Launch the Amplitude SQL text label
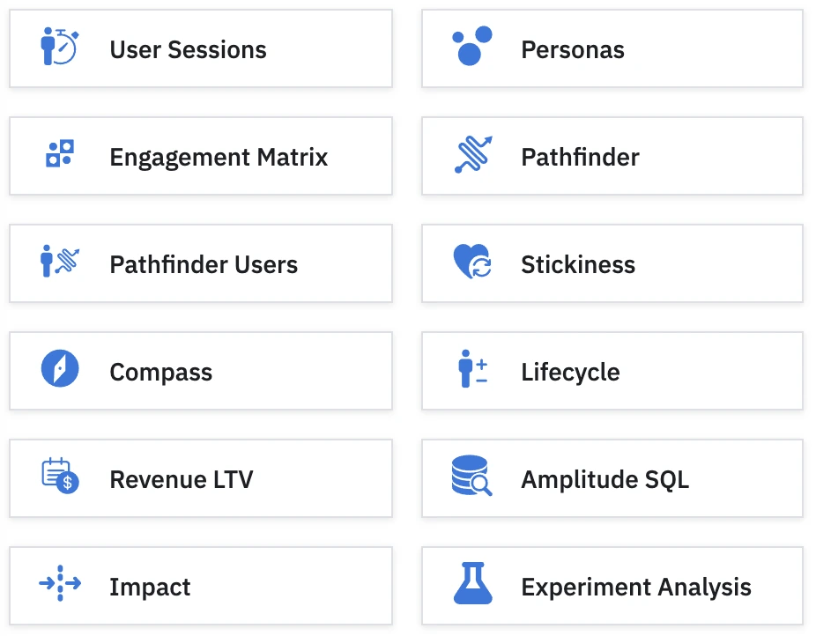816x636 pixels. (605, 480)
